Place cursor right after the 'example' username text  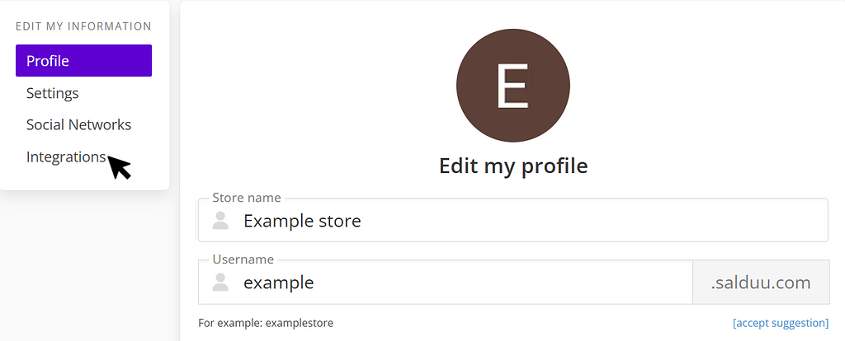pyautogui.click(x=315, y=283)
